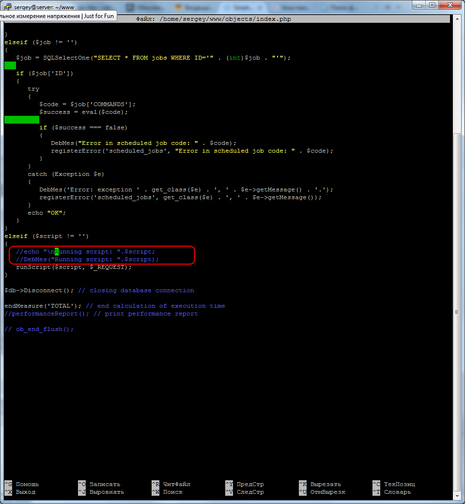Viewport: 465px width, 504px height.
Task: Close the sergey@server terminal window
Action: point(450,5)
